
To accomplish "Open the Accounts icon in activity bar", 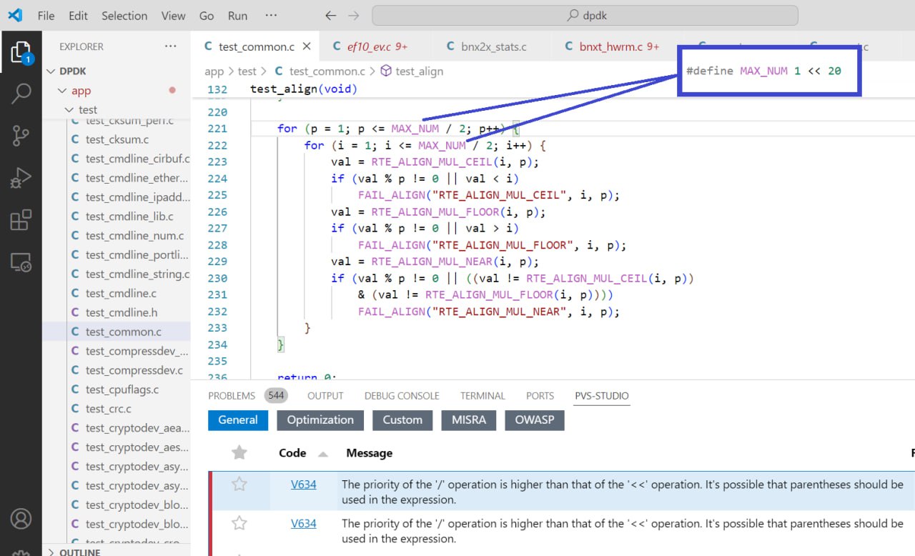I will (21, 518).
